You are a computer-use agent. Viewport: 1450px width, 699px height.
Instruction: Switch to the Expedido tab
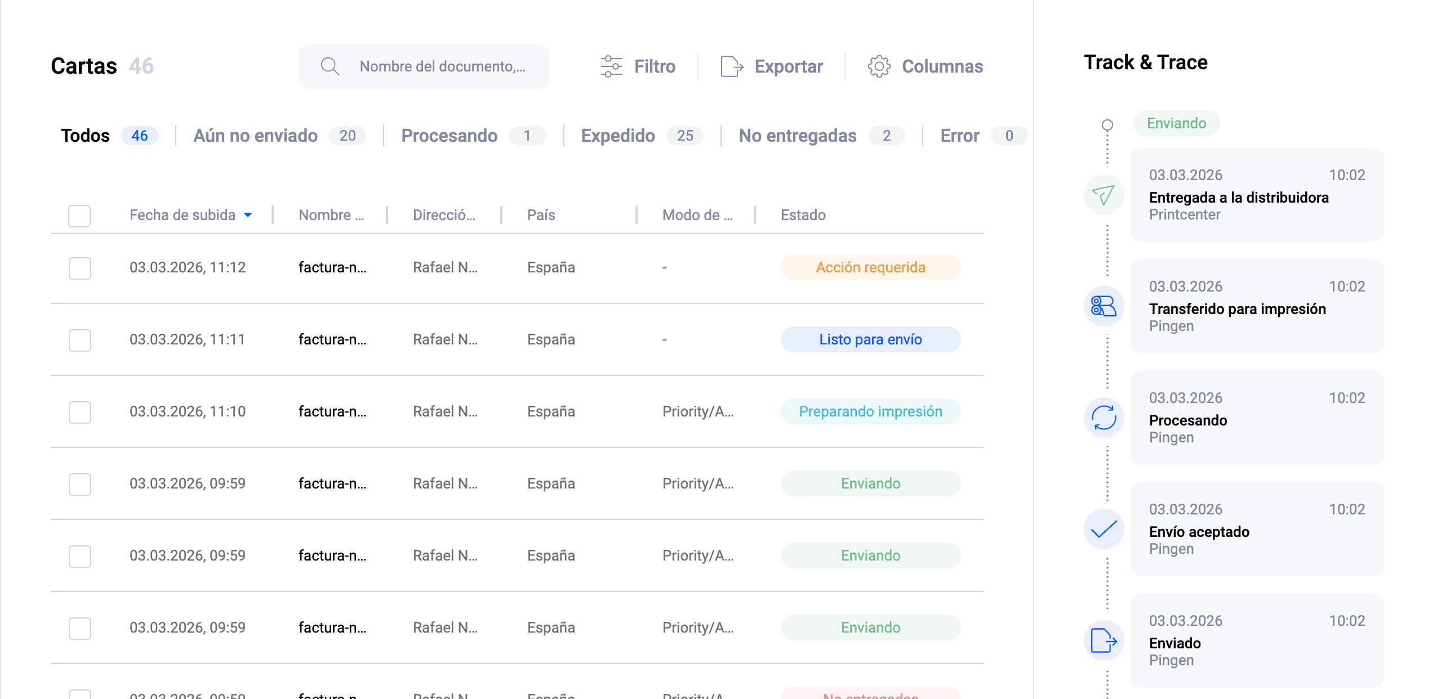click(x=617, y=135)
